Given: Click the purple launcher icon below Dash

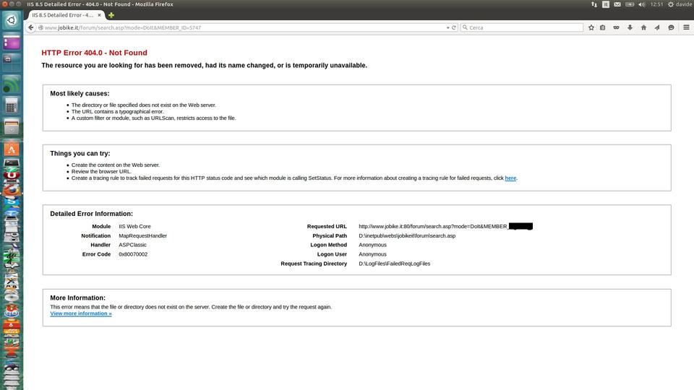Looking at the screenshot, I should pyautogui.click(x=12, y=42).
